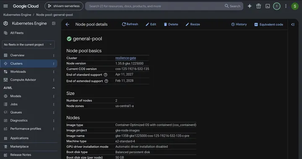
Task: Collapse the AI/ML section
Action: click(x=54, y=88)
